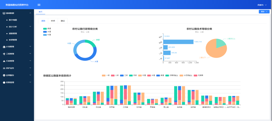272x121 pixels.
Task: Click the 运营服务 location pin icon
Action: [4, 75]
